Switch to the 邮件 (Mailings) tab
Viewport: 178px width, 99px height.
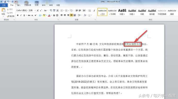click(x=44, y=5)
